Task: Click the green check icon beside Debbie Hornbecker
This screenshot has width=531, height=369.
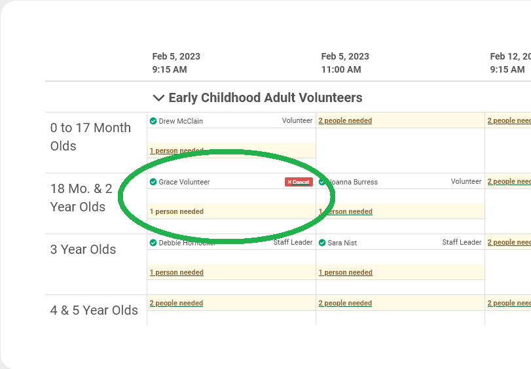Action: (x=153, y=243)
